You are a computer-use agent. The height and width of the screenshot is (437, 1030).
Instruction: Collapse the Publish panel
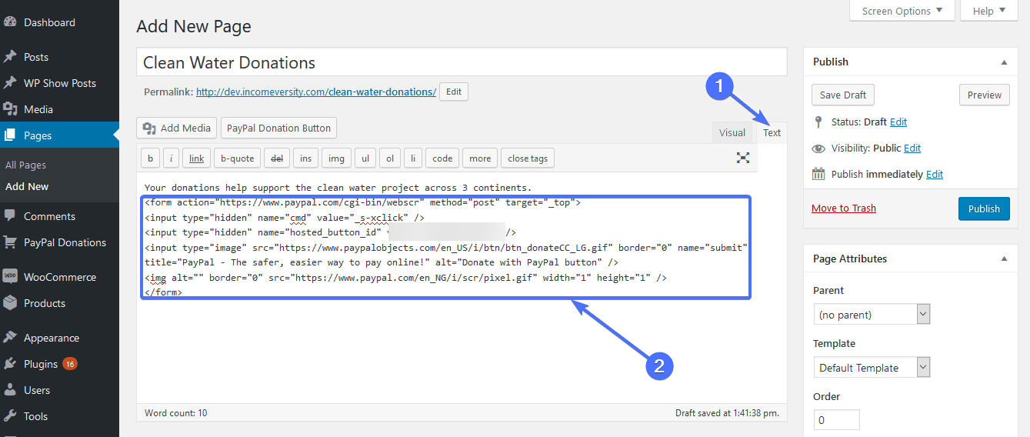1004,62
